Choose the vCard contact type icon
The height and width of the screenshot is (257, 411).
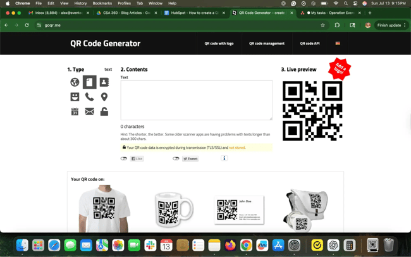(104, 82)
